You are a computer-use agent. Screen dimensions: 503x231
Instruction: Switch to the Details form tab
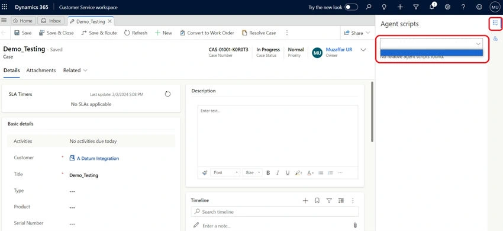point(12,70)
